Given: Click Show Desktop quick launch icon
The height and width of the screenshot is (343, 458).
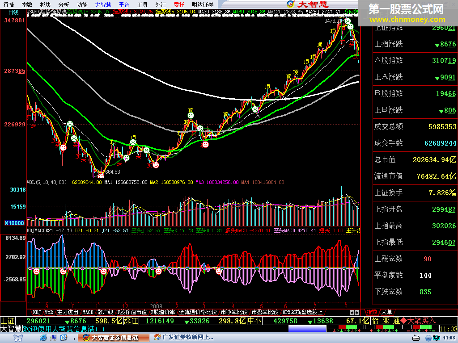Looking at the screenshot, I should click(x=54, y=338).
